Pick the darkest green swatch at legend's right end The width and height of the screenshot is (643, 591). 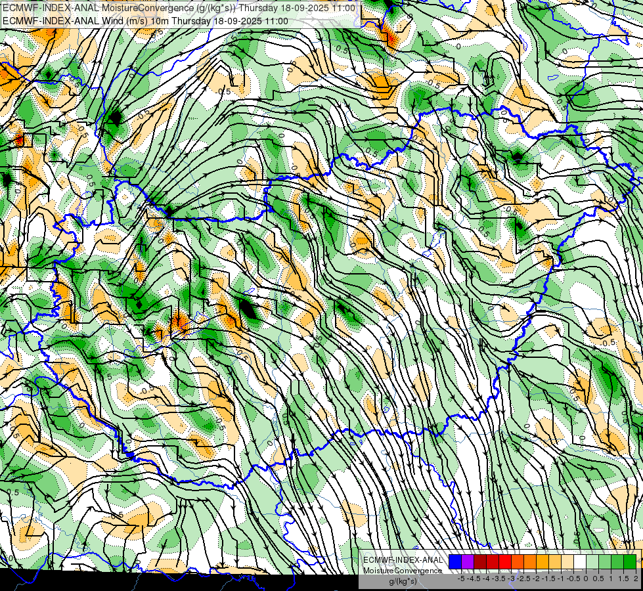pyautogui.click(x=629, y=561)
